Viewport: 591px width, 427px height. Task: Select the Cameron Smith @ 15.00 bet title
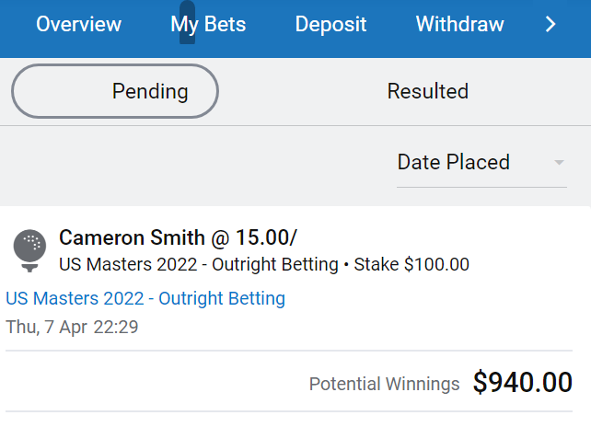click(x=178, y=237)
